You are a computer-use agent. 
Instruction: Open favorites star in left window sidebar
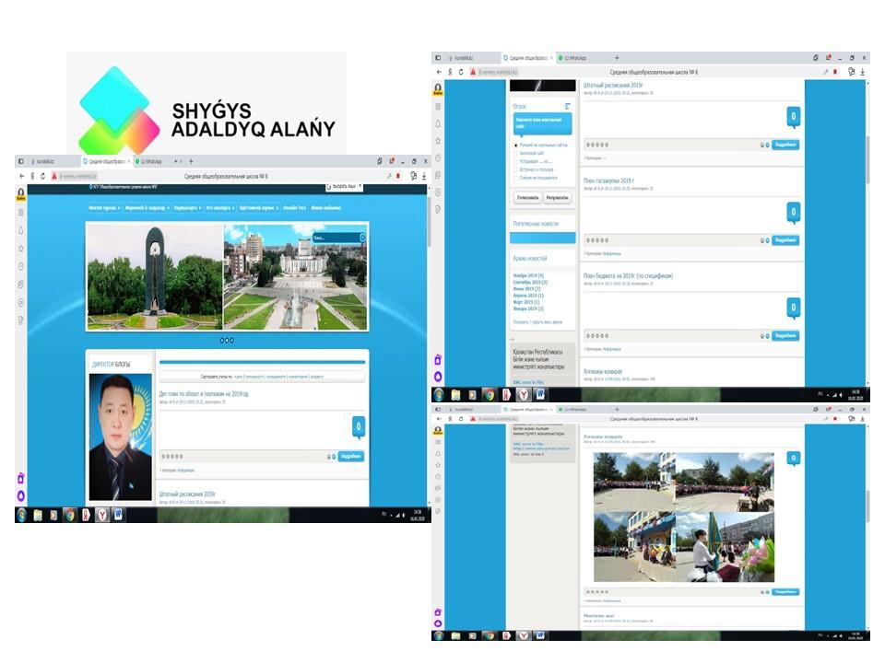coord(21,248)
